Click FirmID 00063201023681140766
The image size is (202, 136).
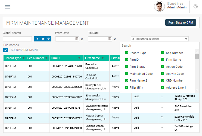(x=67, y=77)
